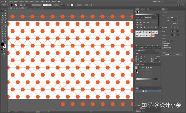Click the music note symbol thumbnail
The width and height of the screenshot is (186, 113).
pos(147,32)
